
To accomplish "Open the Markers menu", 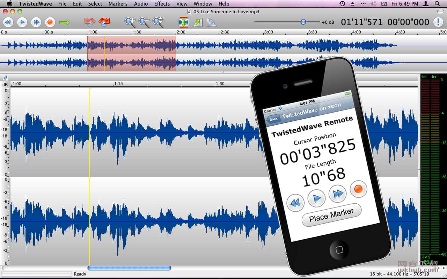I will coord(118,3).
